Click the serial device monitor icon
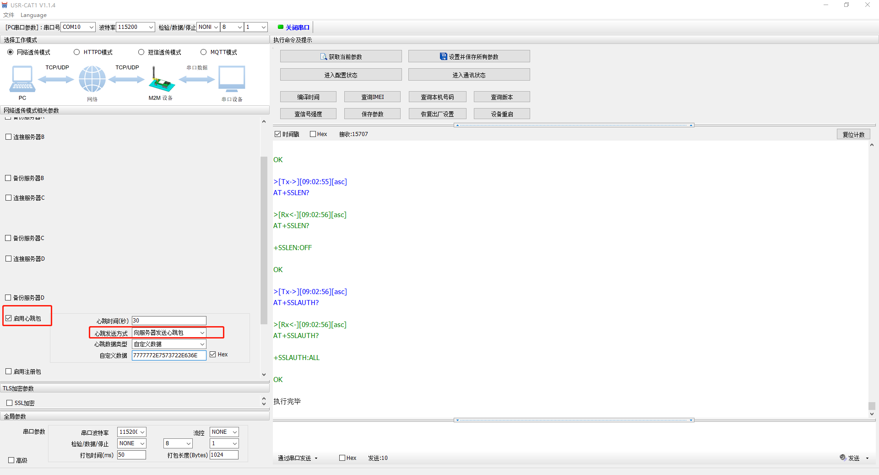The width and height of the screenshot is (879, 475). point(232,79)
